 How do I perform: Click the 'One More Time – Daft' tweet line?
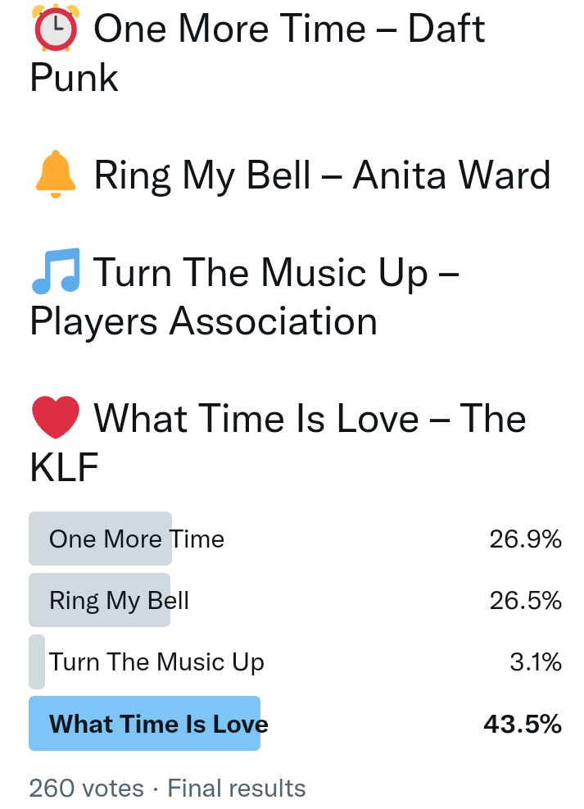pyautogui.click(x=289, y=30)
